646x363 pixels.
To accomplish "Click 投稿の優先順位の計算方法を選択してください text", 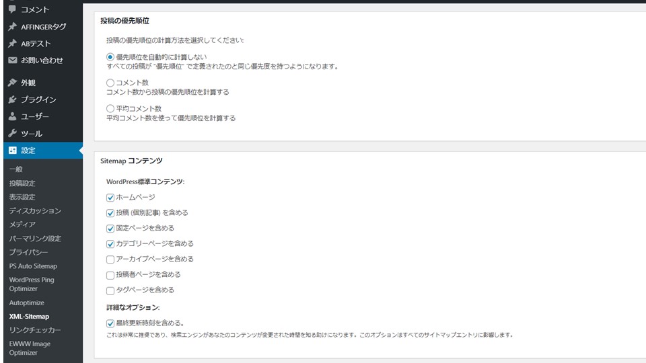I will 175,40.
